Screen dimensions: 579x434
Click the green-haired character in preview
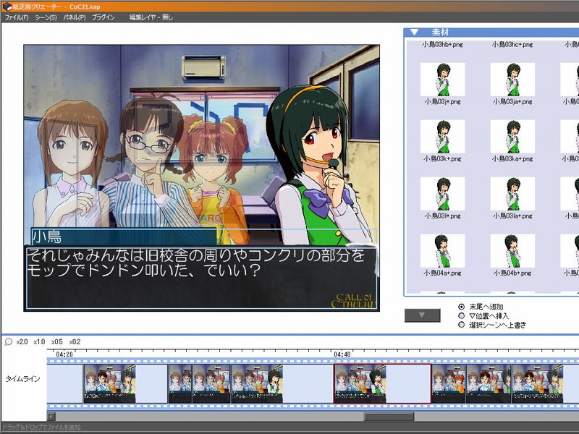click(x=318, y=166)
